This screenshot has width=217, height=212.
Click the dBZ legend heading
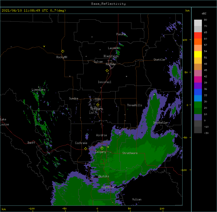pyautogui.click(x=204, y=14)
